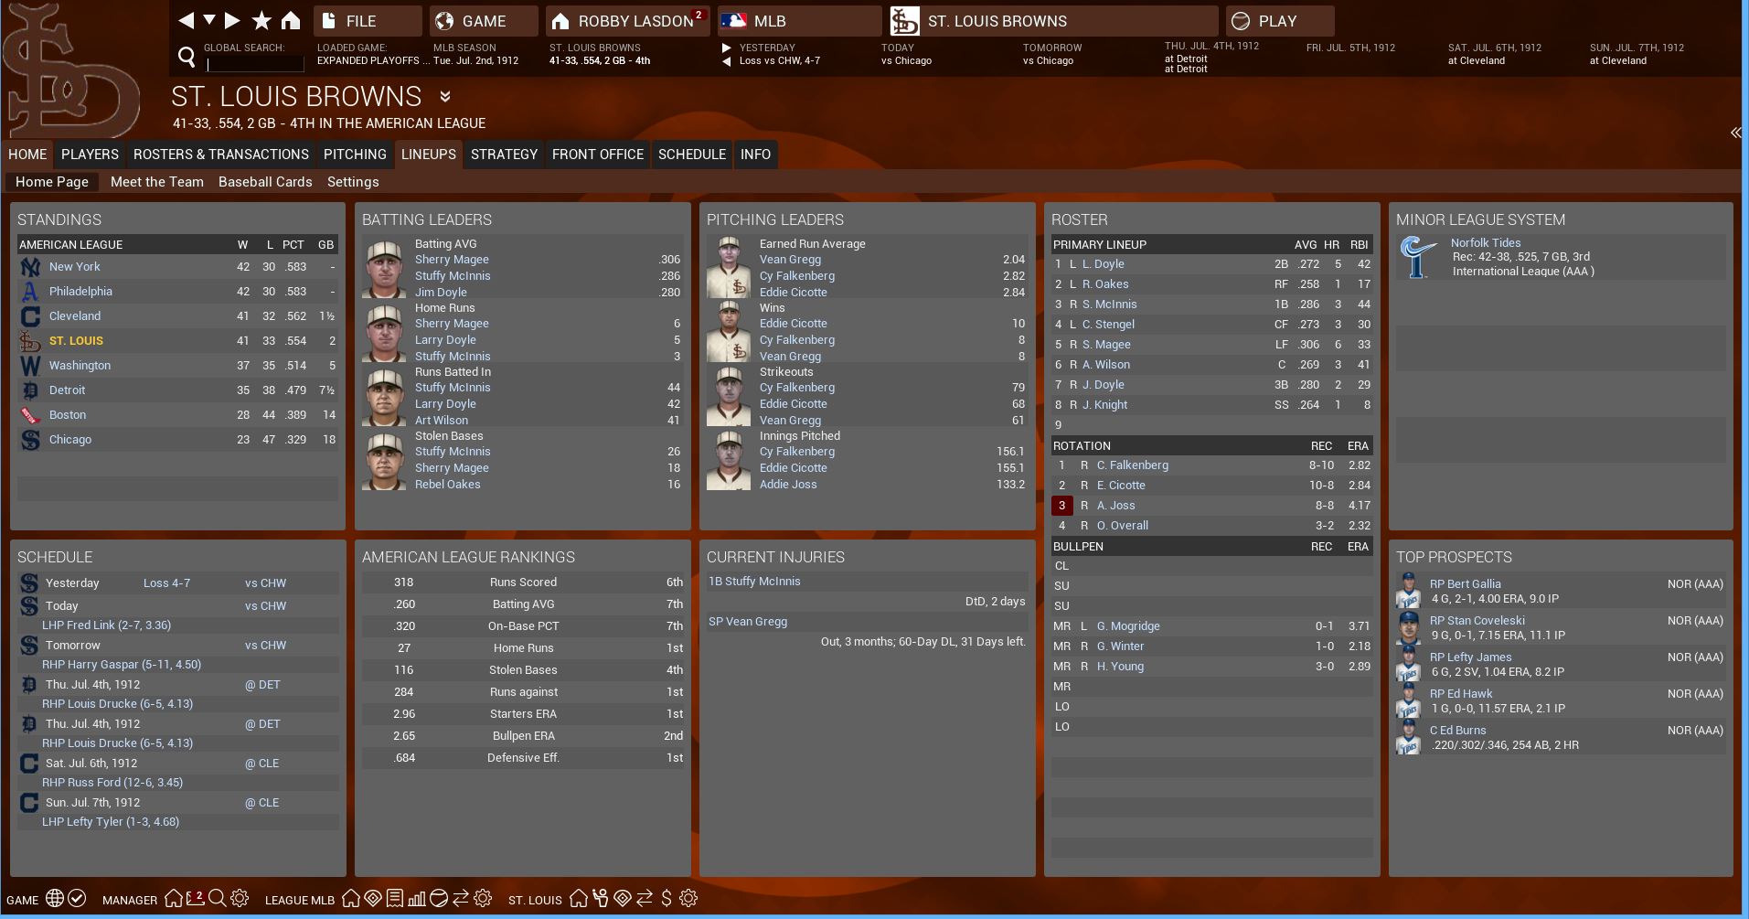Open the history dropdown triangle in top bar
1749x919 pixels.
click(x=209, y=20)
